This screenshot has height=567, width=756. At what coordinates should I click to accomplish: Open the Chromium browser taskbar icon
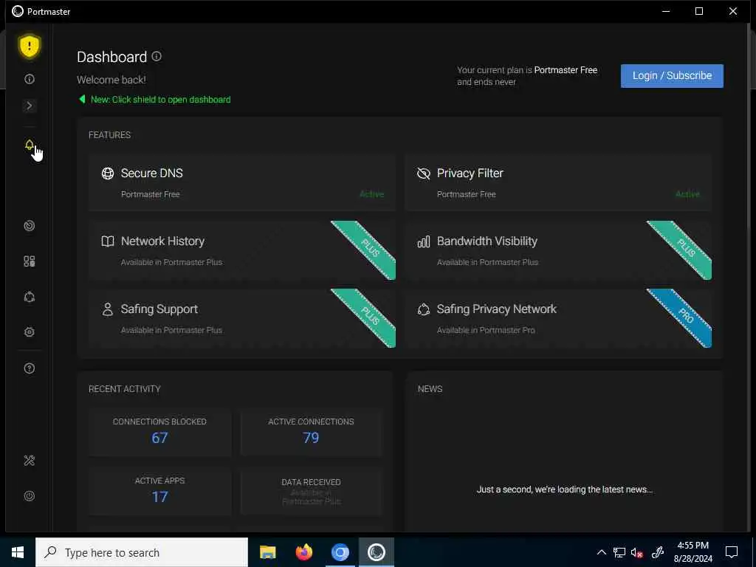click(340, 552)
